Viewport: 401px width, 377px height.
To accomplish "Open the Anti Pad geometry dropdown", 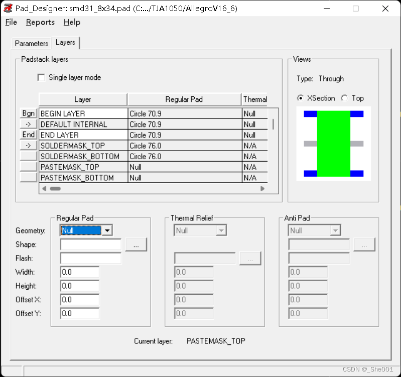I will [335, 230].
